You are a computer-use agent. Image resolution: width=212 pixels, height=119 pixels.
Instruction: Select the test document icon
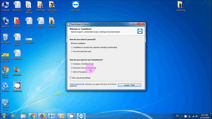[x=29, y=22]
